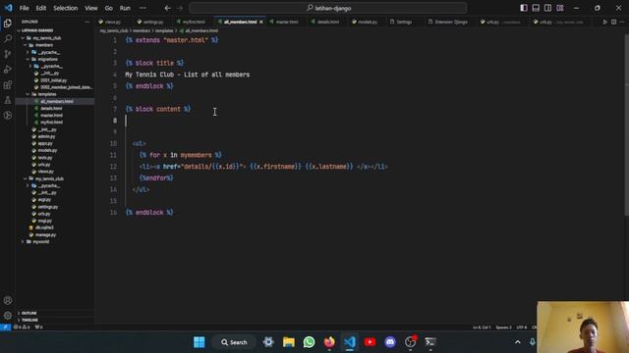Image resolution: width=629 pixels, height=353 pixels.
Task: Open manage.py in the Explorer tree
Action: (x=45, y=235)
